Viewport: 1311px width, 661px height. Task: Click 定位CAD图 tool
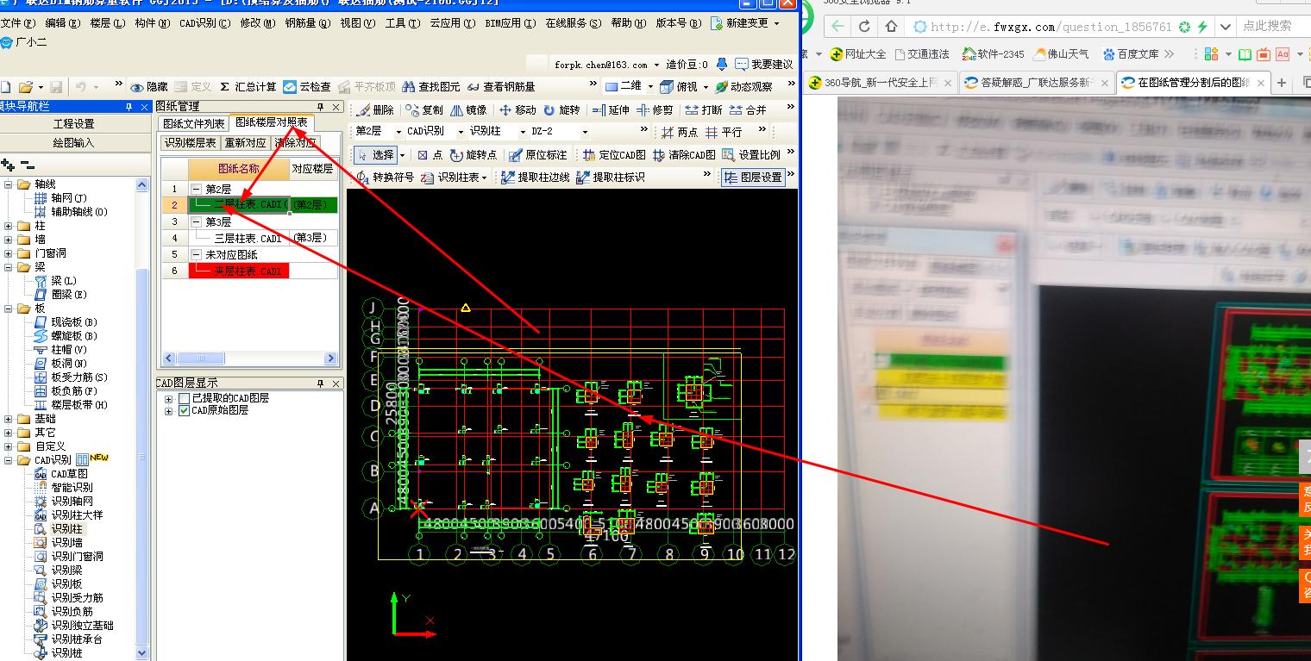(614, 155)
